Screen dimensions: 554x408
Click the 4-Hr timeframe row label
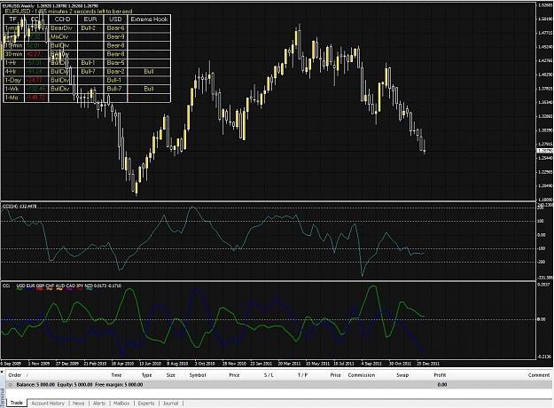click(11, 72)
